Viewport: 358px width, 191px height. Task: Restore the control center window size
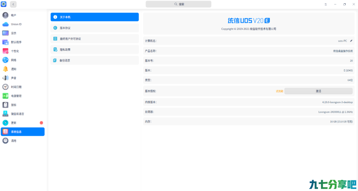(x=344, y=4)
